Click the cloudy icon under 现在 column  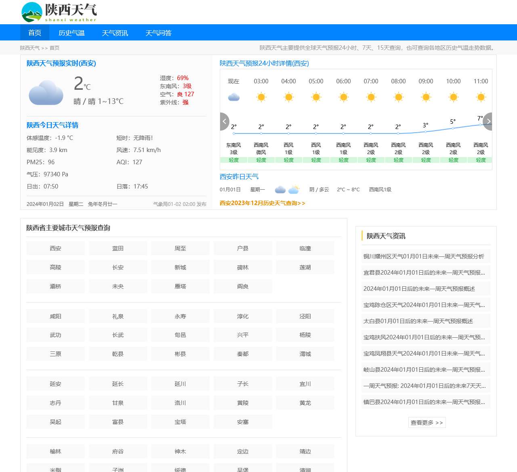[233, 97]
